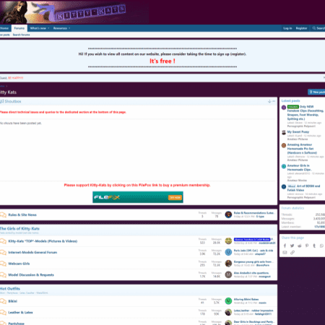325x325 pixels.
Task: Click last-poster avatar in Model Discussion row
Action: (x=228, y=274)
